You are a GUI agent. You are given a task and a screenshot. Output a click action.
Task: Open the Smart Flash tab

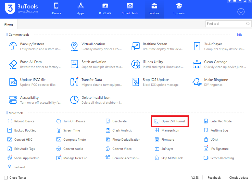coord(130,9)
